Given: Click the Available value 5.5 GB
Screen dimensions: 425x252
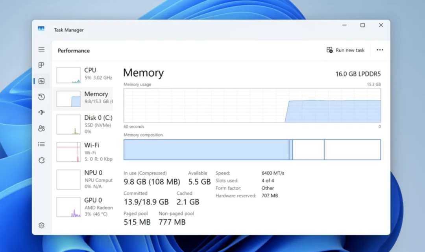Looking at the screenshot, I should pos(199,182).
